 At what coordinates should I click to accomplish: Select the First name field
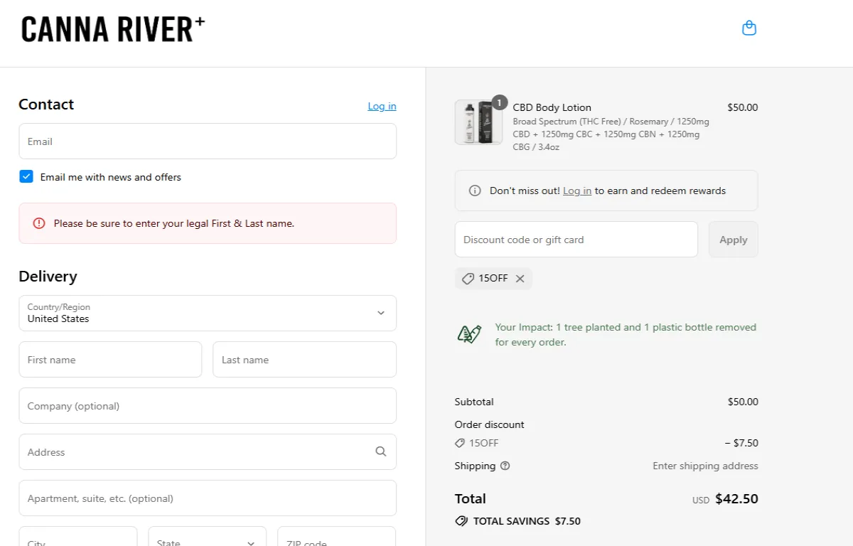click(x=110, y=360)
